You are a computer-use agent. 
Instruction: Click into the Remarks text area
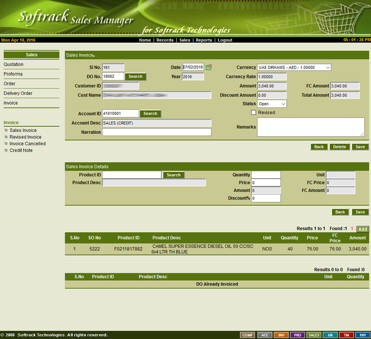(311, 127)
